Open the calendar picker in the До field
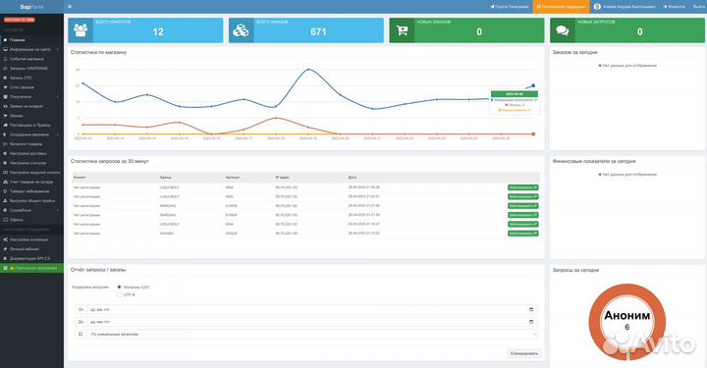The image size is (707, 368). (531, 322)
